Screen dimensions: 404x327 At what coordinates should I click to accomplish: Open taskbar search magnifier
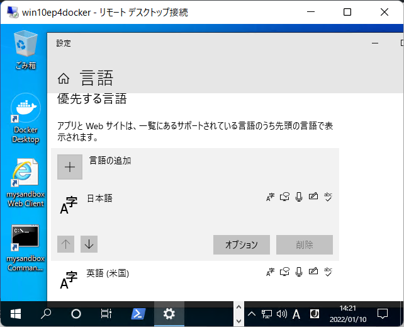tap(46, 314)
